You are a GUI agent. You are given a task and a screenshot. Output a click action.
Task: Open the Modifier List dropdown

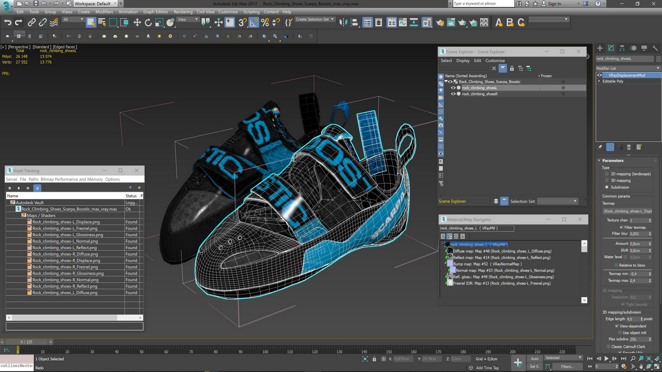[x=628, y=68]
